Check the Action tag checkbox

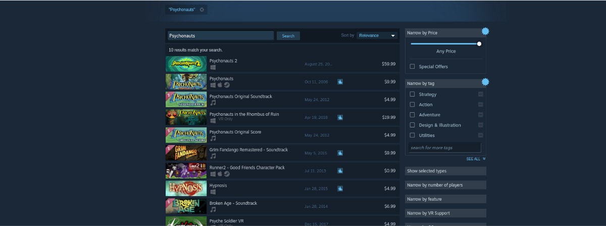(x=413, y=105)
